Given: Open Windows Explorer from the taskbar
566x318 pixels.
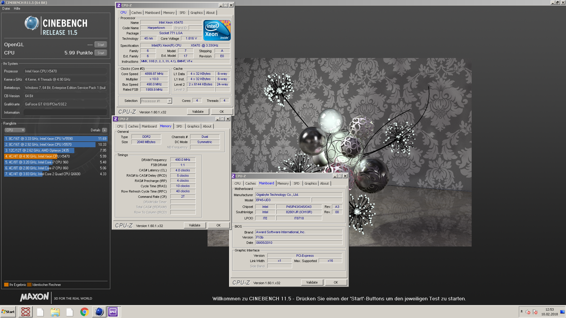Looking at the screenshot, I should [55, 312].
